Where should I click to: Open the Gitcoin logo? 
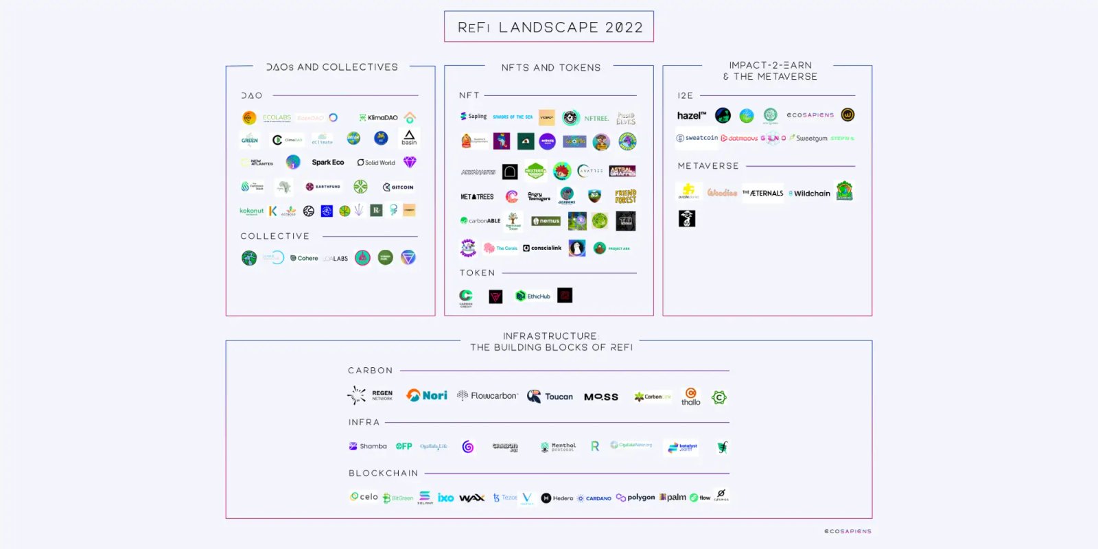(x=398, y=187)
